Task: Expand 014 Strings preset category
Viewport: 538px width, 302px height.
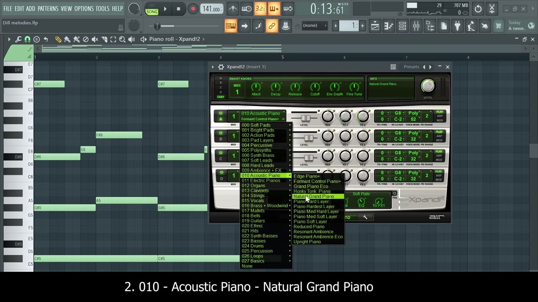Action: pos(266,195)
